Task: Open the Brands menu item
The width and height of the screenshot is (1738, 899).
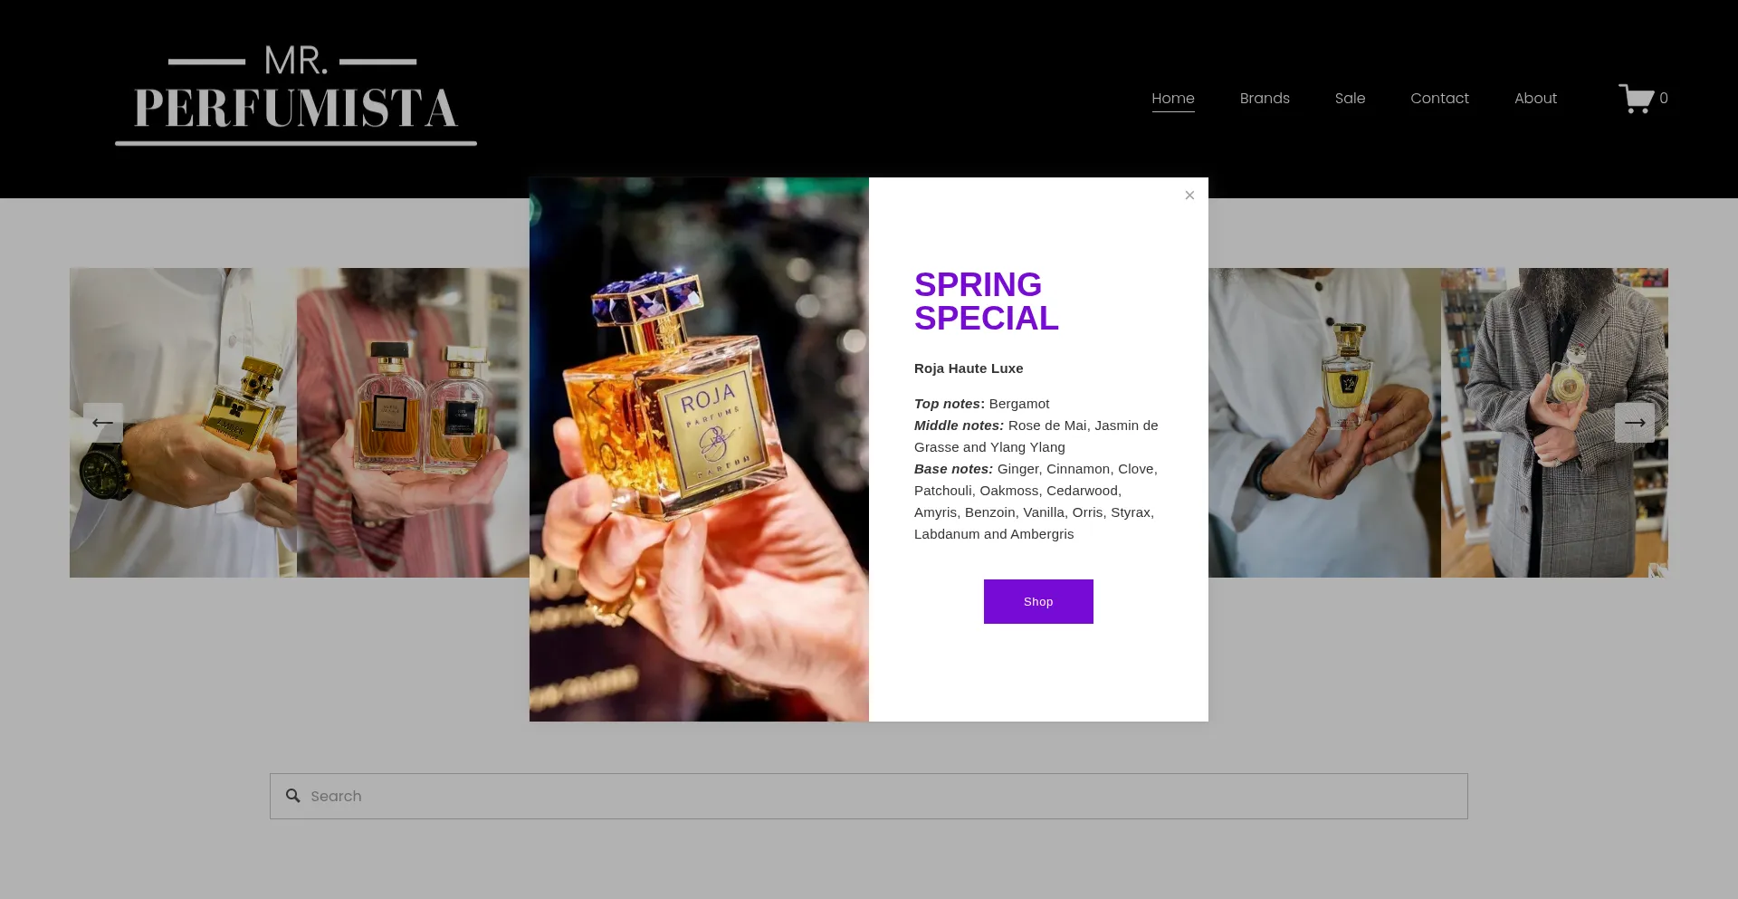Action: point(1265,99)
